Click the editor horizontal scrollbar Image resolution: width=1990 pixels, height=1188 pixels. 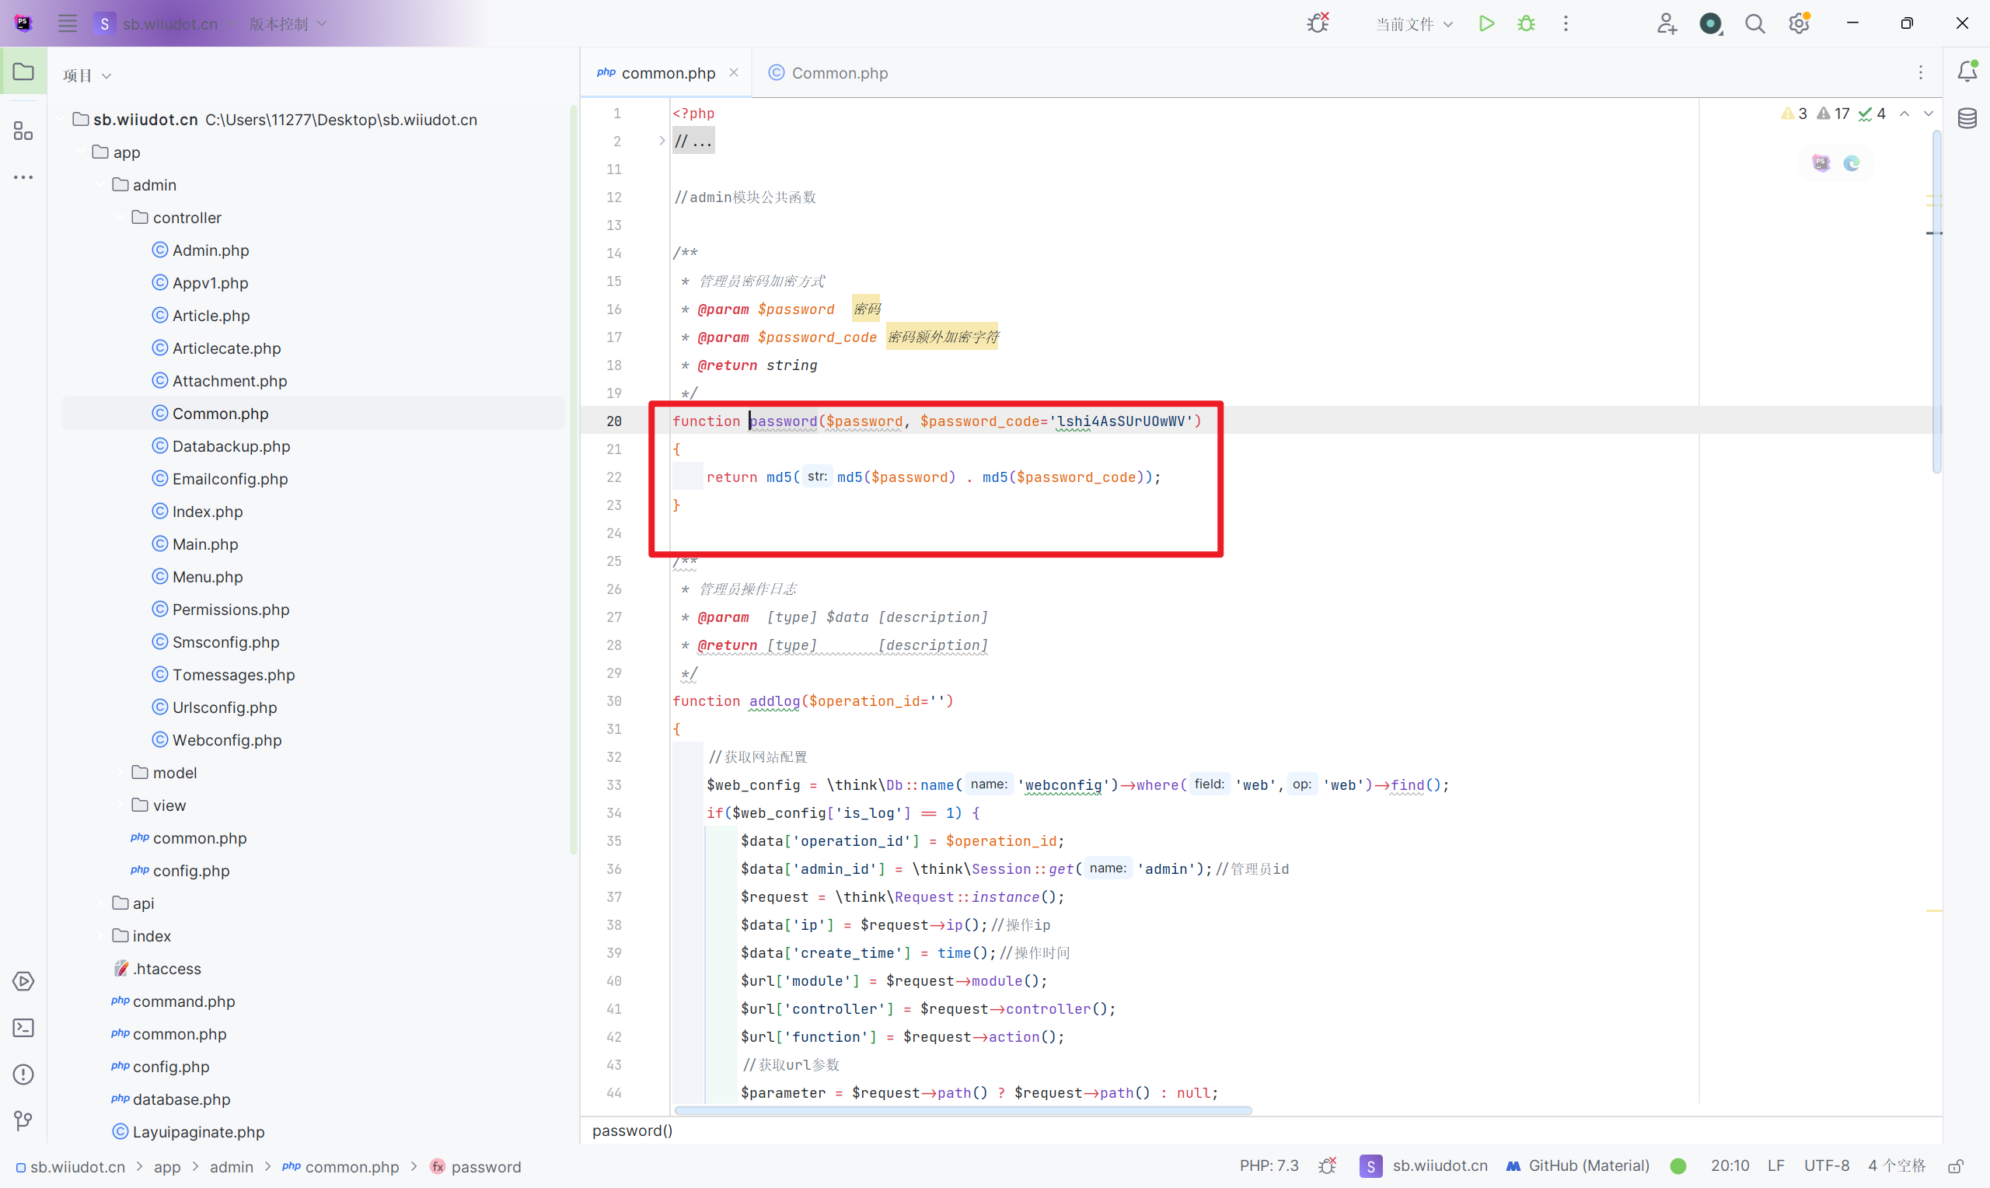pos(962,1111)
